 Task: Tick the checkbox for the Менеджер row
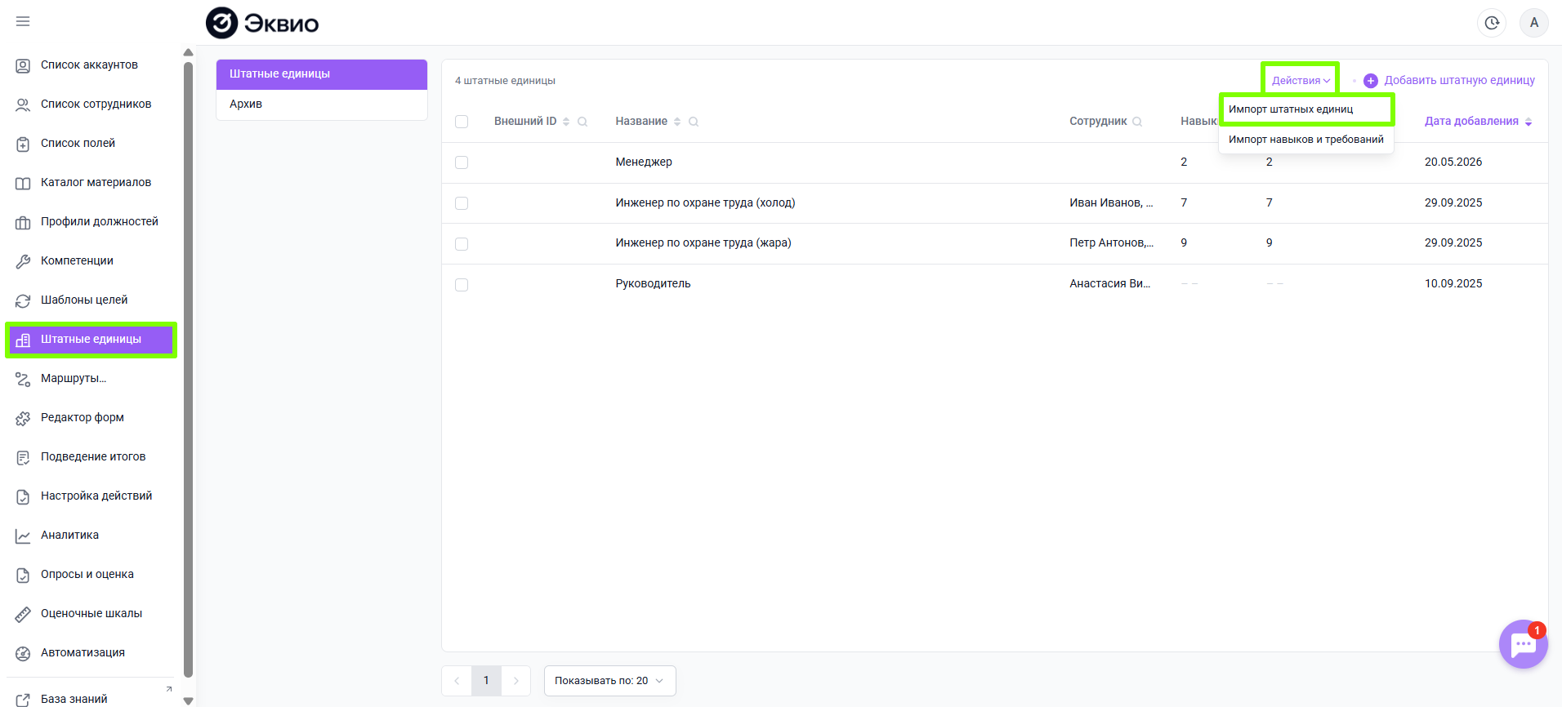coord(462,162)
